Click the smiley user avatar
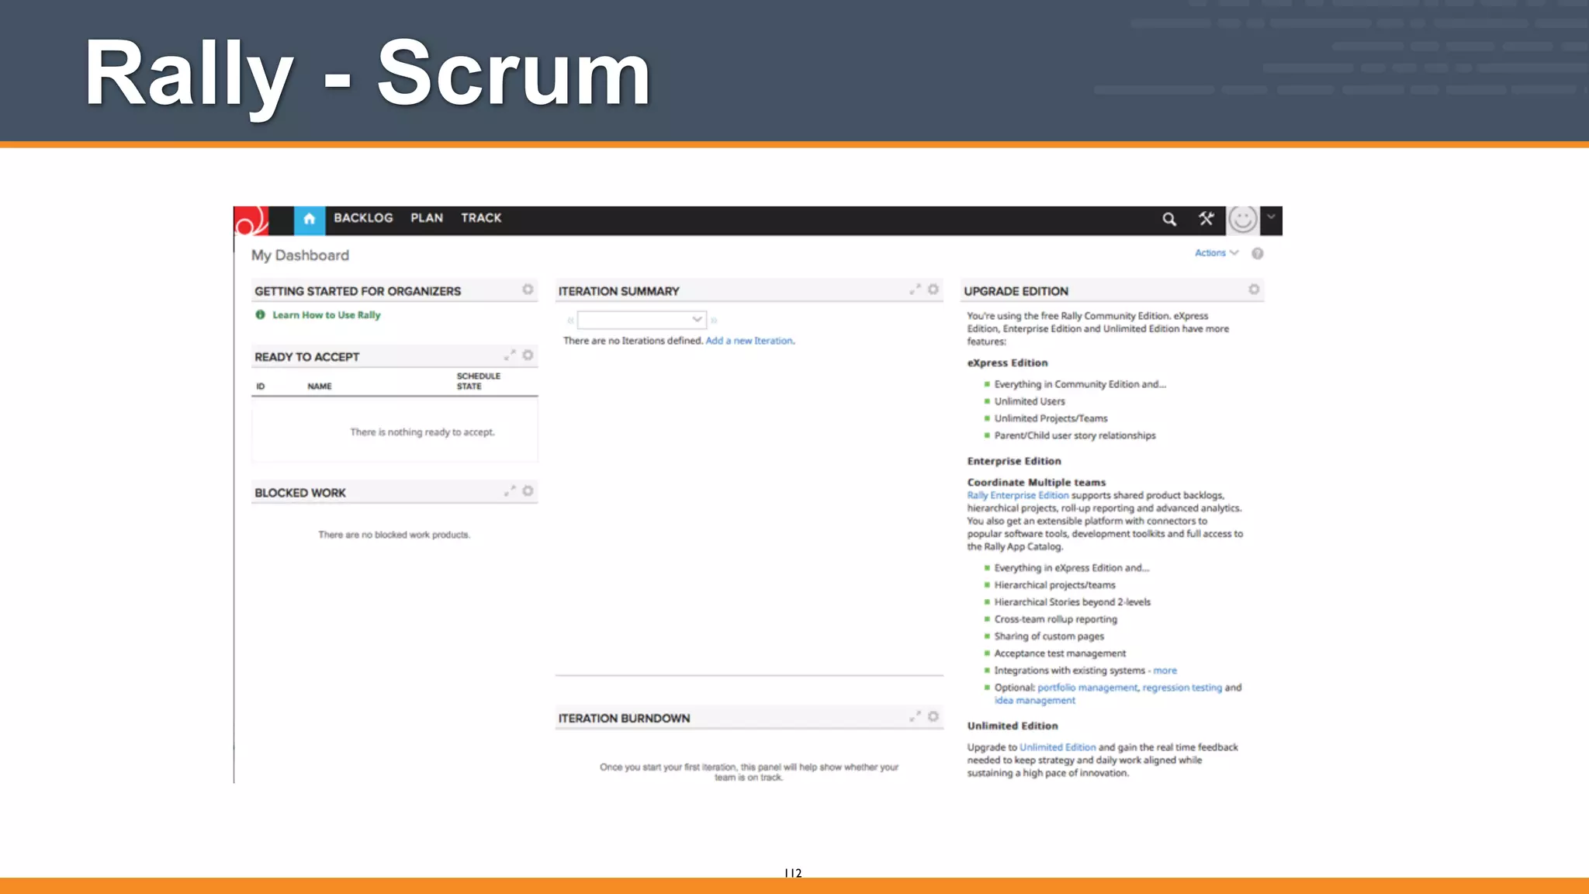Screen dimensions: 1589x894 coord(1242,220)
